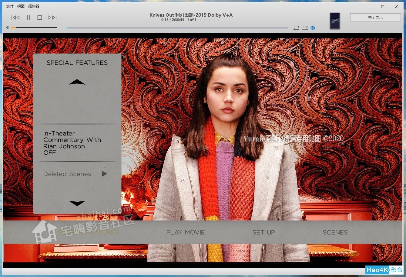406x277 pixels.
Task: Expand the Deleted Scenes arrow
Action: pos(104,174)
